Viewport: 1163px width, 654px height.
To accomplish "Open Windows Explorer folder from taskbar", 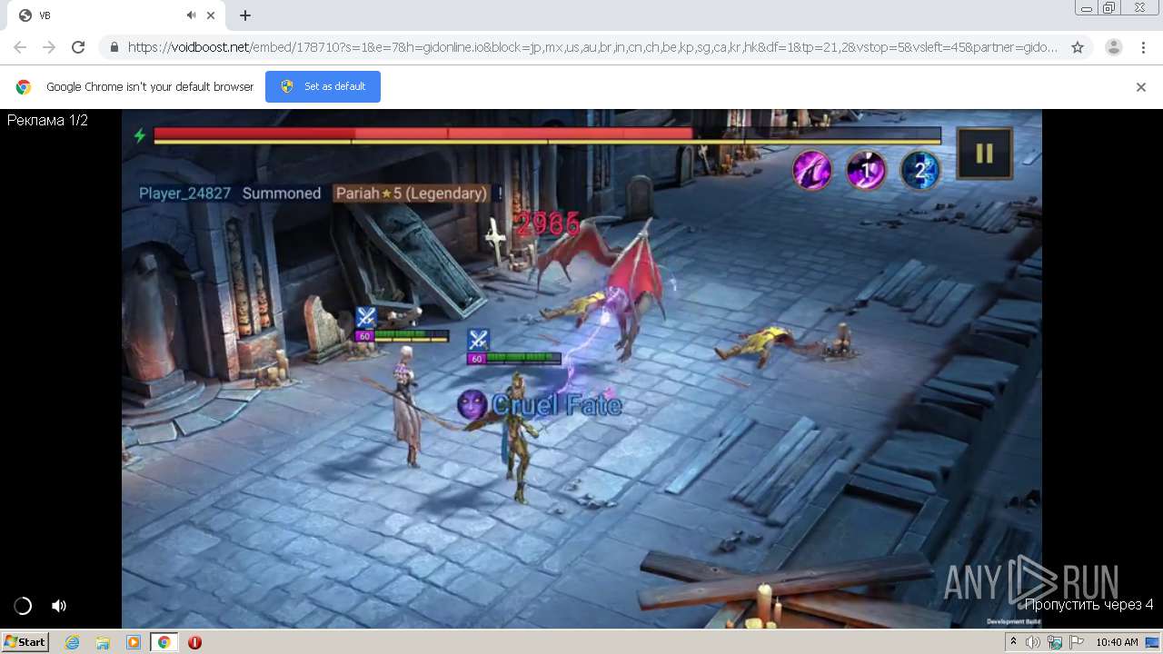I will click(x=103, y=642).
